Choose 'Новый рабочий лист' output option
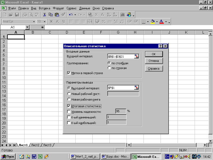 click(69, 94)
